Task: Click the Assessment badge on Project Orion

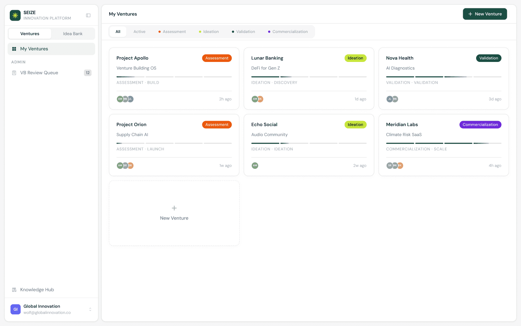Action: click(x=217, y=125)
